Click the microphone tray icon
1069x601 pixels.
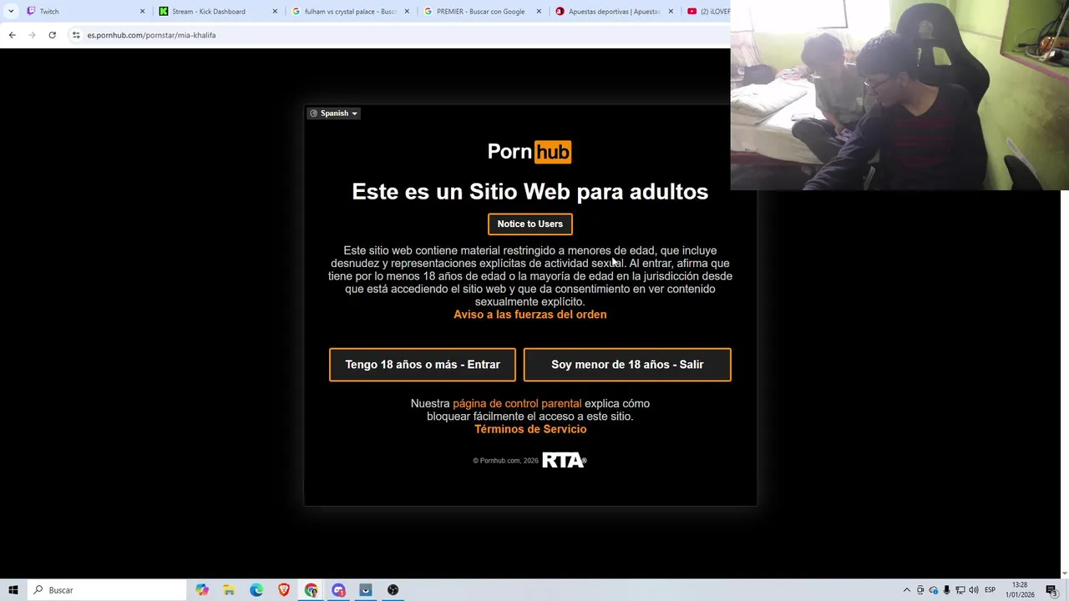click(x=947, y=590)
